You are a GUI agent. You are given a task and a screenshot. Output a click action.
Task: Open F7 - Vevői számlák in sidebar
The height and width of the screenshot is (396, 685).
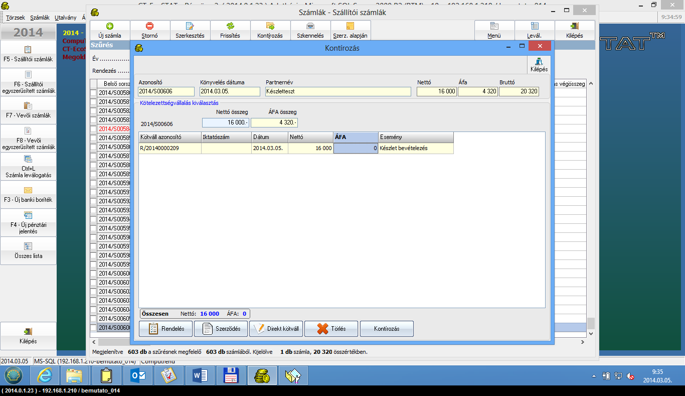(x=28, y=110)
